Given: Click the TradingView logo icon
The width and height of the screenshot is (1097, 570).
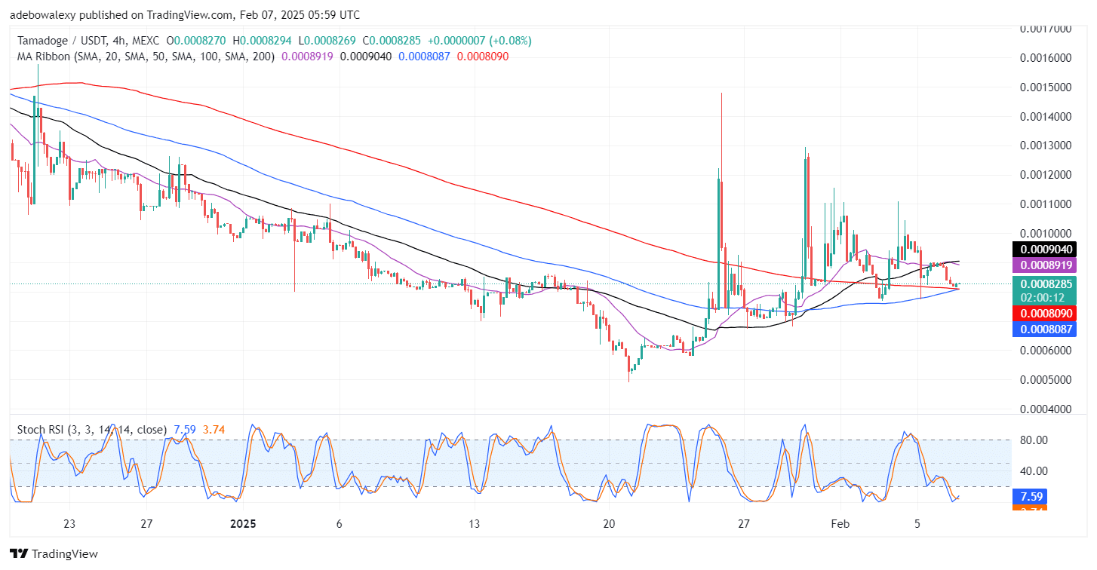Looking at the screenshot, I should [18, 554].
